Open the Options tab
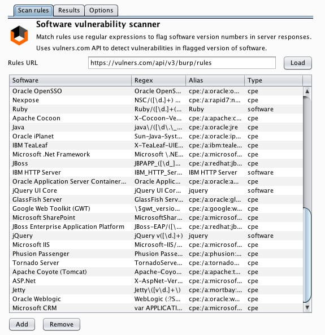Viewport: 325px width, 335px height. (x=101, y=10)
